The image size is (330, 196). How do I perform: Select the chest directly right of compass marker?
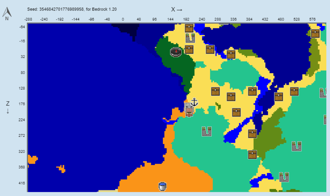189,49
